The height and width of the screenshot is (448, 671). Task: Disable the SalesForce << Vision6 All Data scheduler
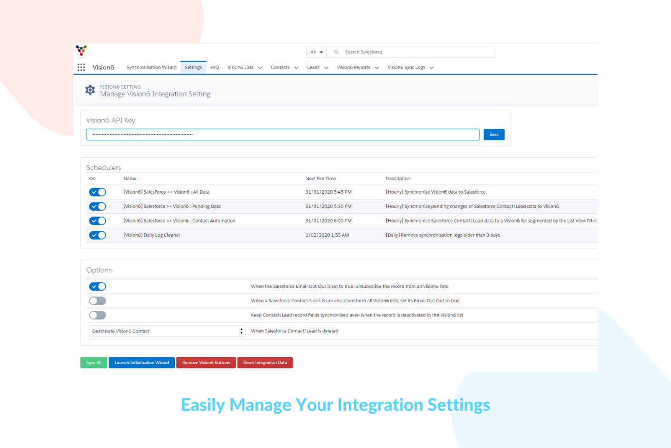pos(97,192)
